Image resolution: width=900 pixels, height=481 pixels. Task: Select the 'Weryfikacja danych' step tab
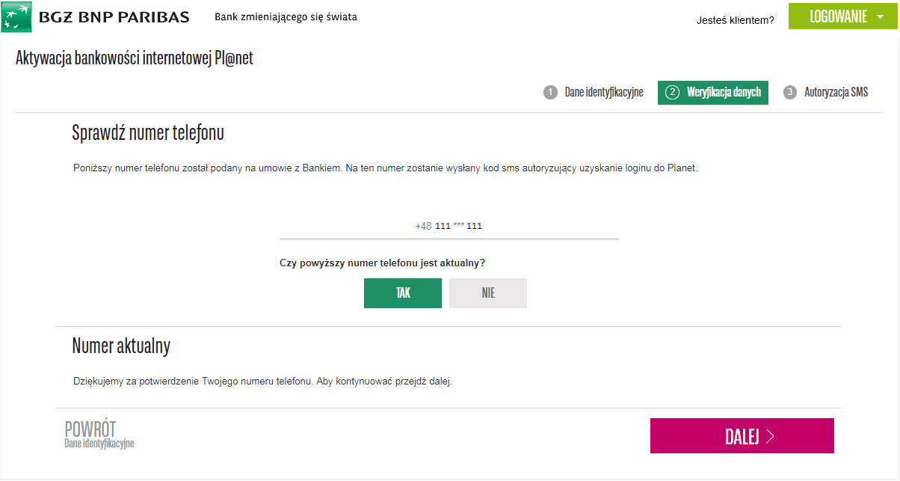click(x=724, y=93)
